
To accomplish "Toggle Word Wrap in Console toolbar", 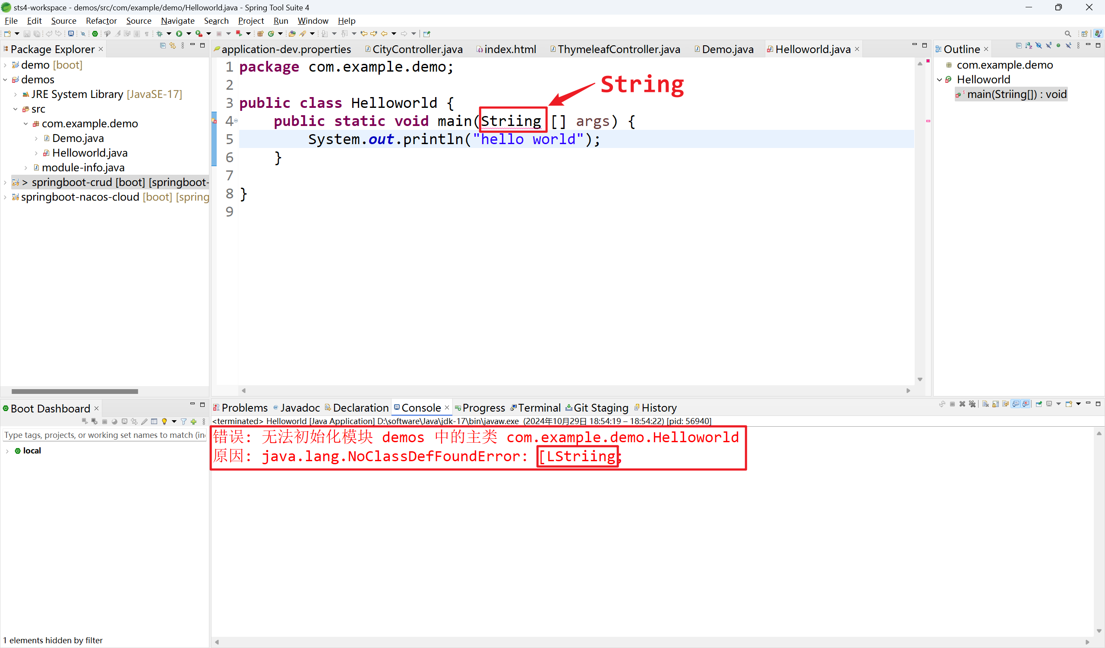I will [1005, 404].
